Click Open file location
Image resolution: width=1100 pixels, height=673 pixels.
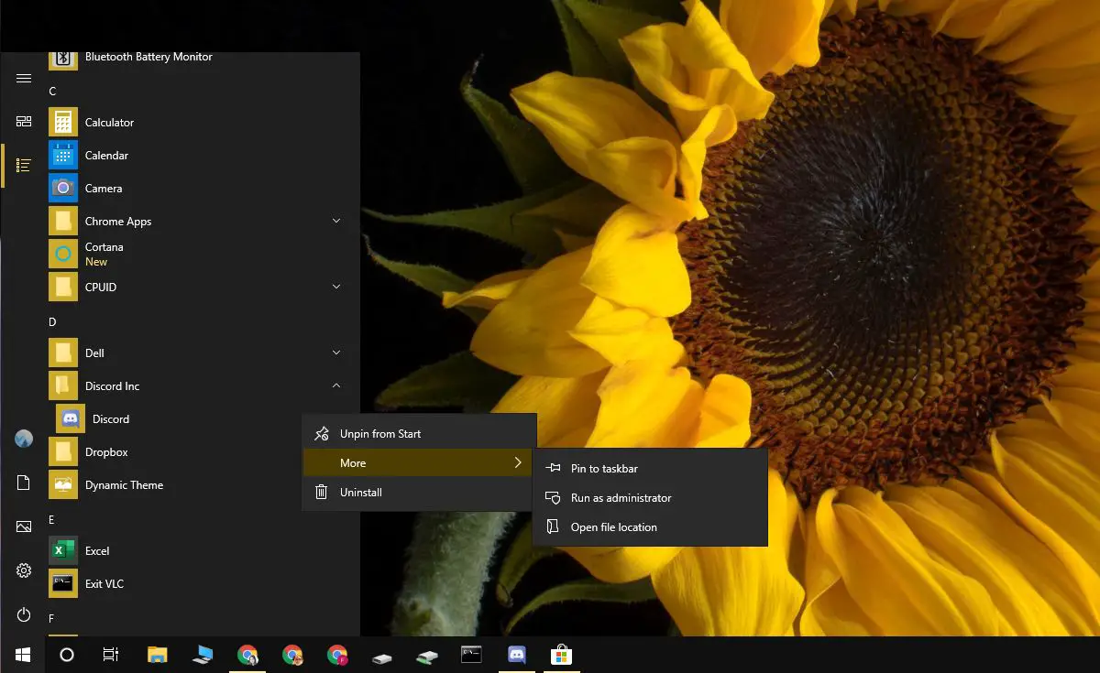click(613, 527)
